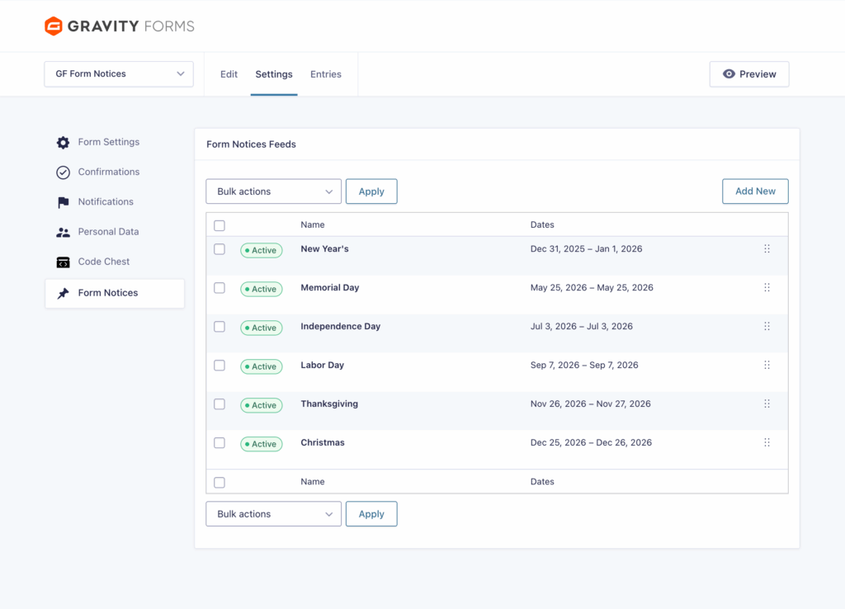Click drag handle on Christmas row
This screenshot has width=845, height=609.
(767, 443)
